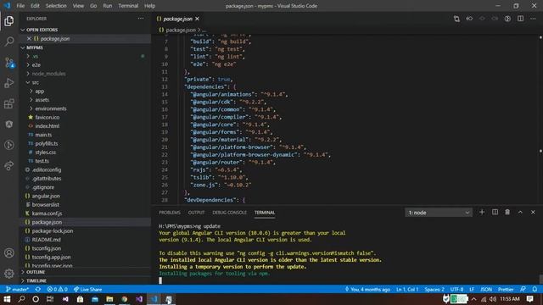Switch to the Debug Console tab
The height and width of the screenshot is (305, 543).
pyautogui.click(x=230, y=213)
